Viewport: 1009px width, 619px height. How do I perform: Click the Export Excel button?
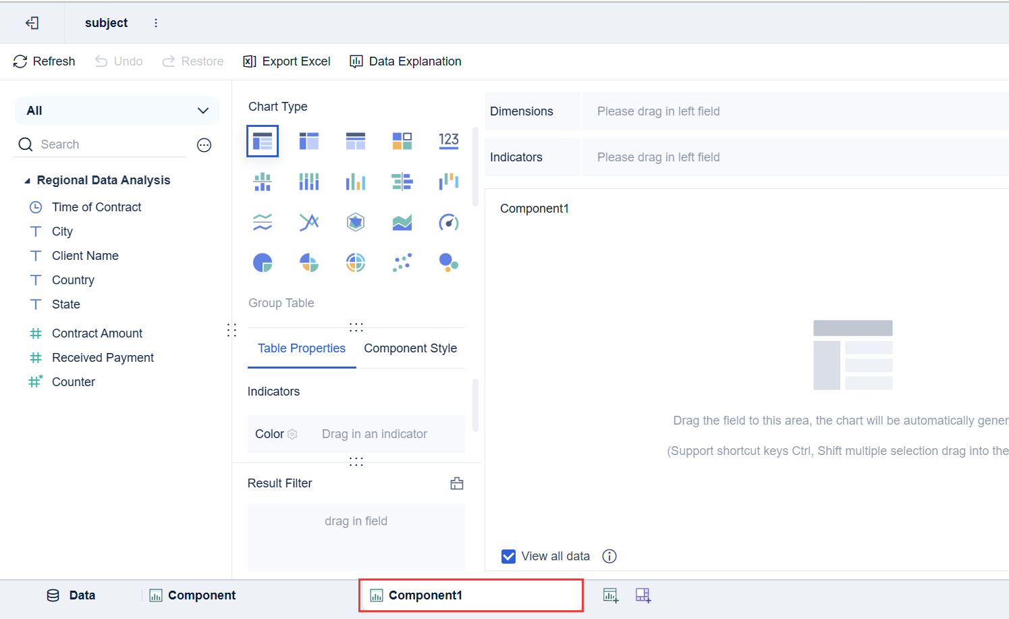point(287,61)
